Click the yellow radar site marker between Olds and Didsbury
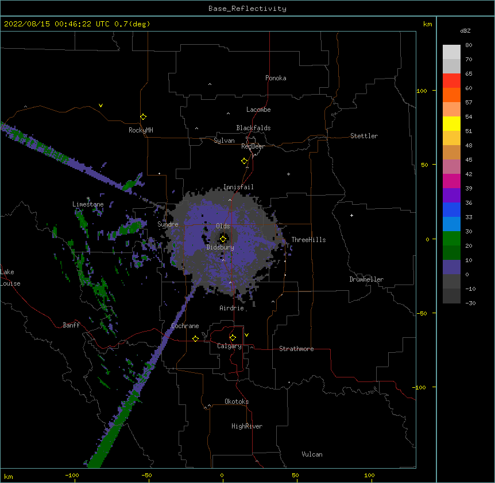Image resolution: width=495 pixels, height=483 pixels. click(x=223, y=239)
